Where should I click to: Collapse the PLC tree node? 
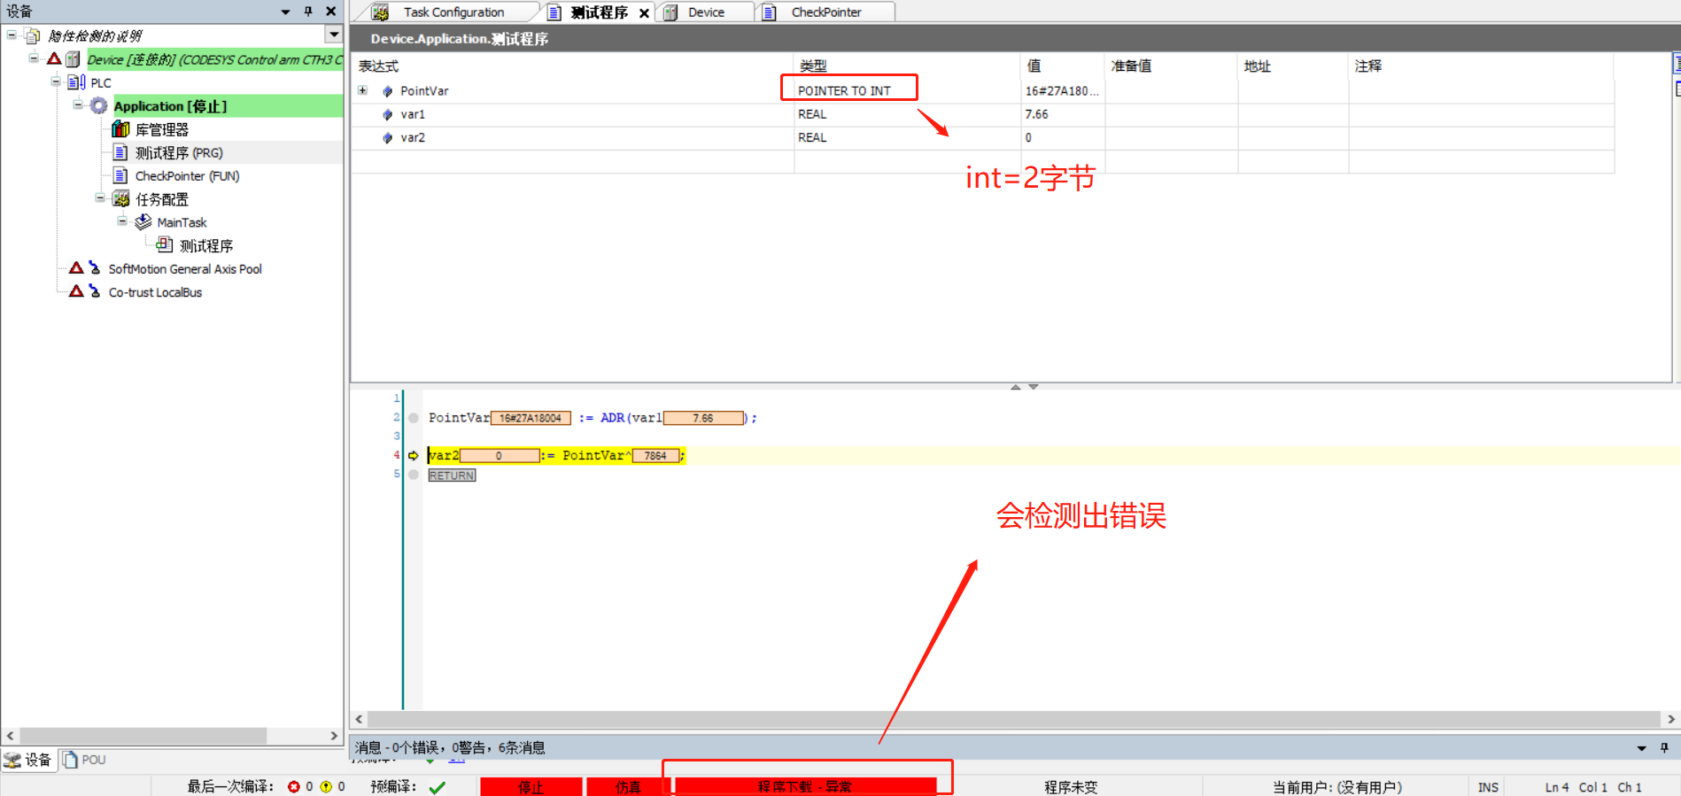pyautogui.click(x=56, y=81)
